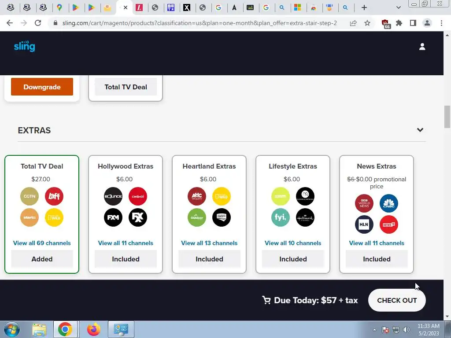Open the Windows Start menu
Viewport: 451px width, 338px height.
tap(12, 329)
